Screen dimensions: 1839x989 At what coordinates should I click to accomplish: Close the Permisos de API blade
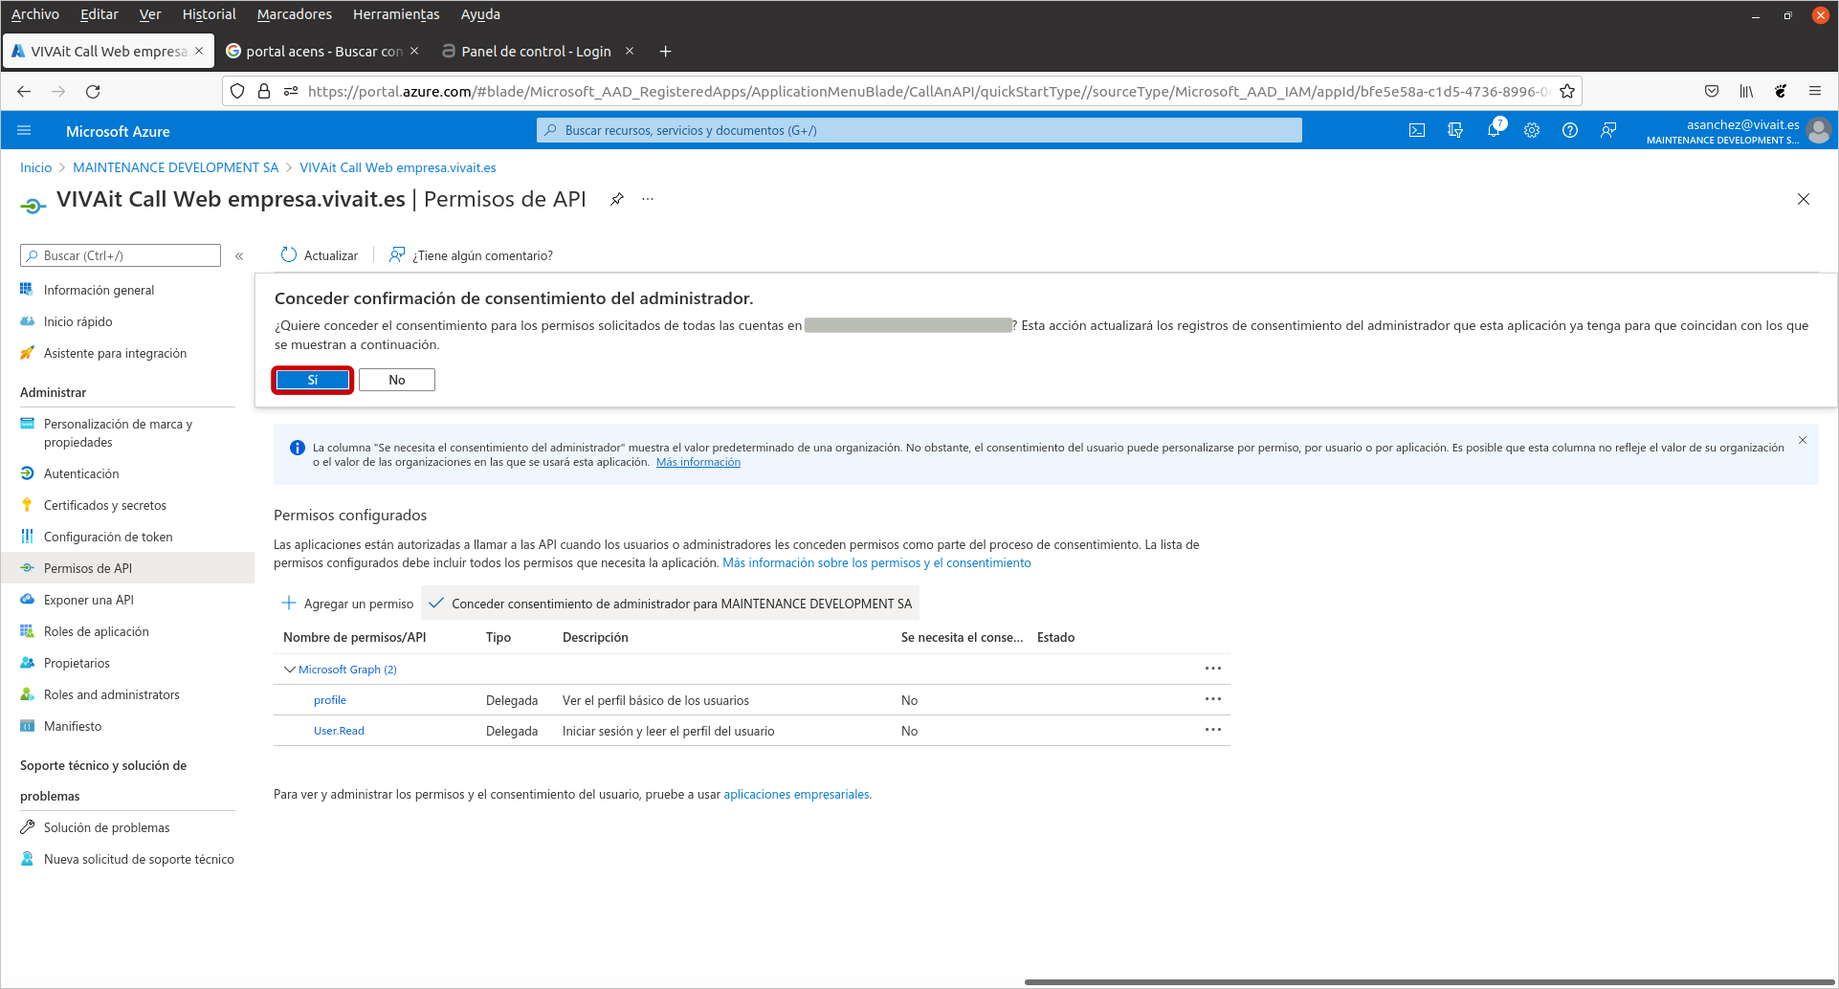pos(1804,199)
